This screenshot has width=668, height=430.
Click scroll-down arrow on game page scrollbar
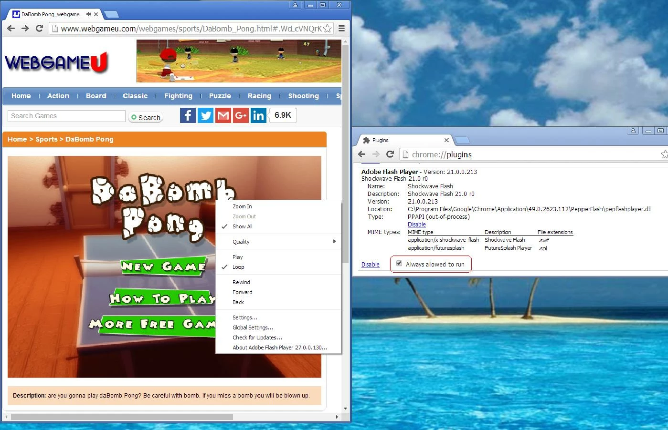click(346, 409)
